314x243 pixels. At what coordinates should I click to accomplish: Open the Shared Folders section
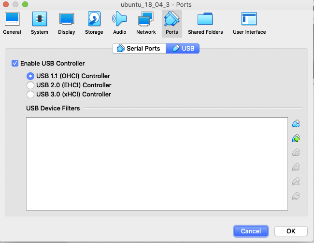pyautogui.click(x=205, y=23)
